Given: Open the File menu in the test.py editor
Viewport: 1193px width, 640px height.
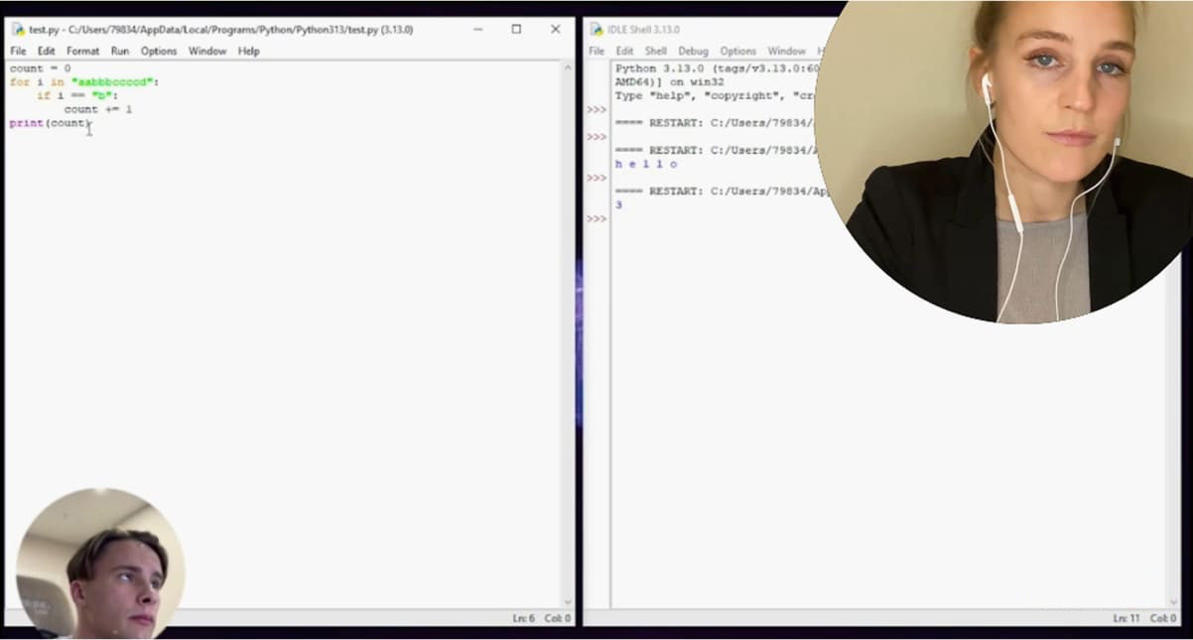Looking at the screenshot, I should (18, 52).
